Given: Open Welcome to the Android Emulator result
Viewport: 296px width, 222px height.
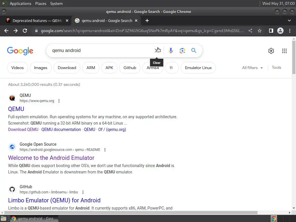Looking at the screenshot, I should (x=51, y=158).
